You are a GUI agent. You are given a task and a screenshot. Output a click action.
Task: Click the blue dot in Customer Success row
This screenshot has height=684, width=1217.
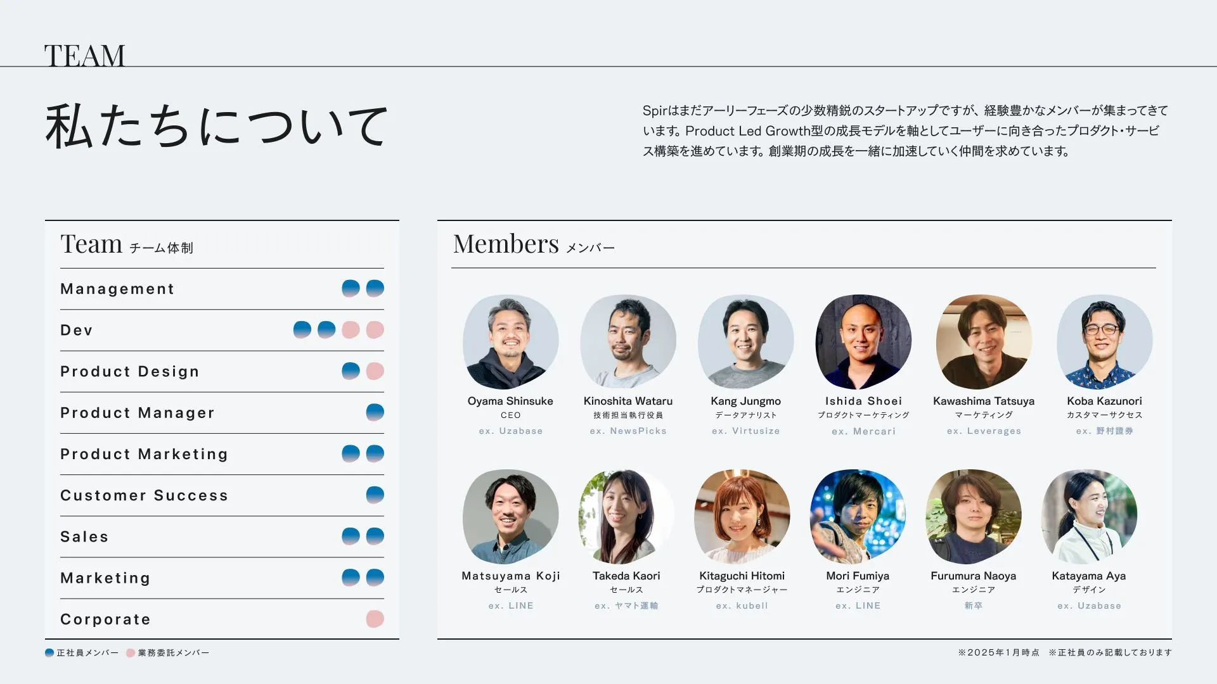coord(375,495)
